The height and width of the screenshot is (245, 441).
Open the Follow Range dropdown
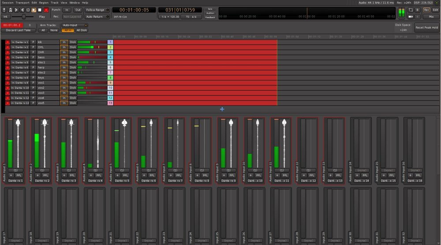tap(97, 10)
